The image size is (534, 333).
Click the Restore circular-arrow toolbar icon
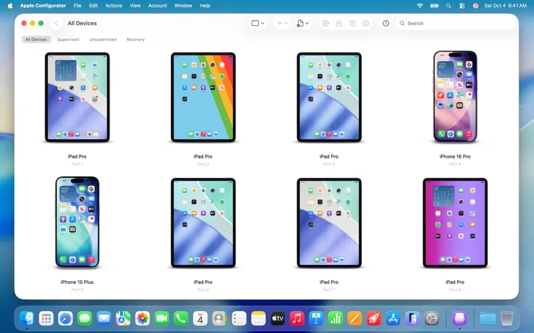point(366,23)
